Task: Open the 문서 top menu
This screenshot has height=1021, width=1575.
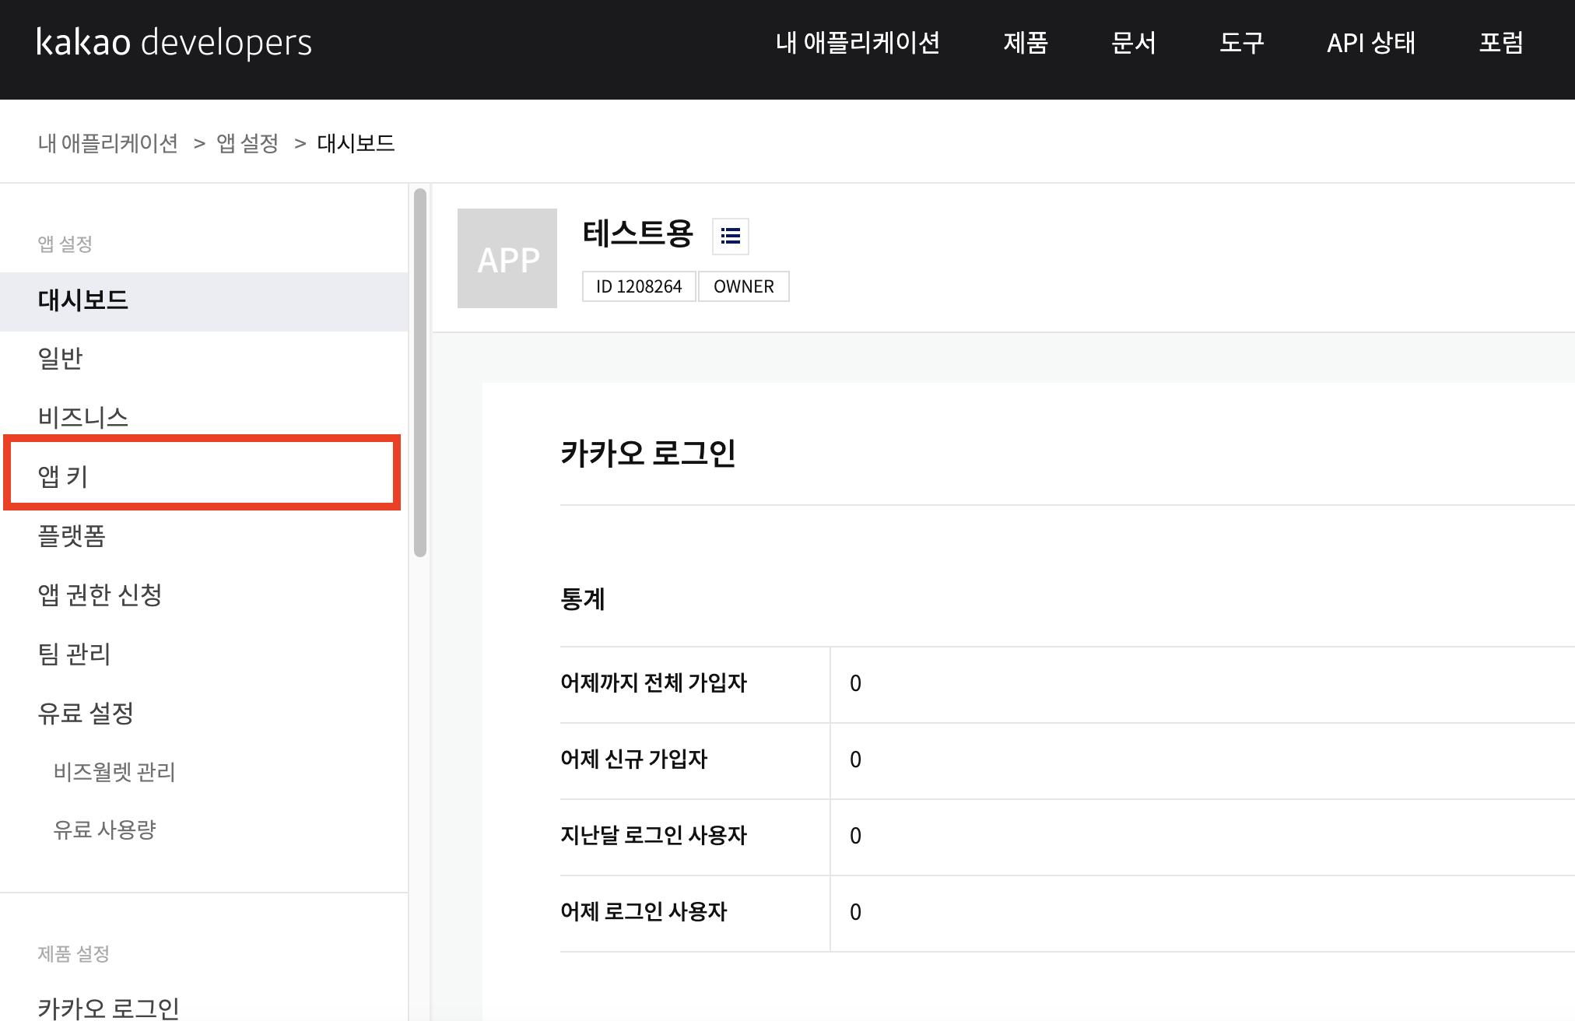Action: click(x=1133, y=43)
